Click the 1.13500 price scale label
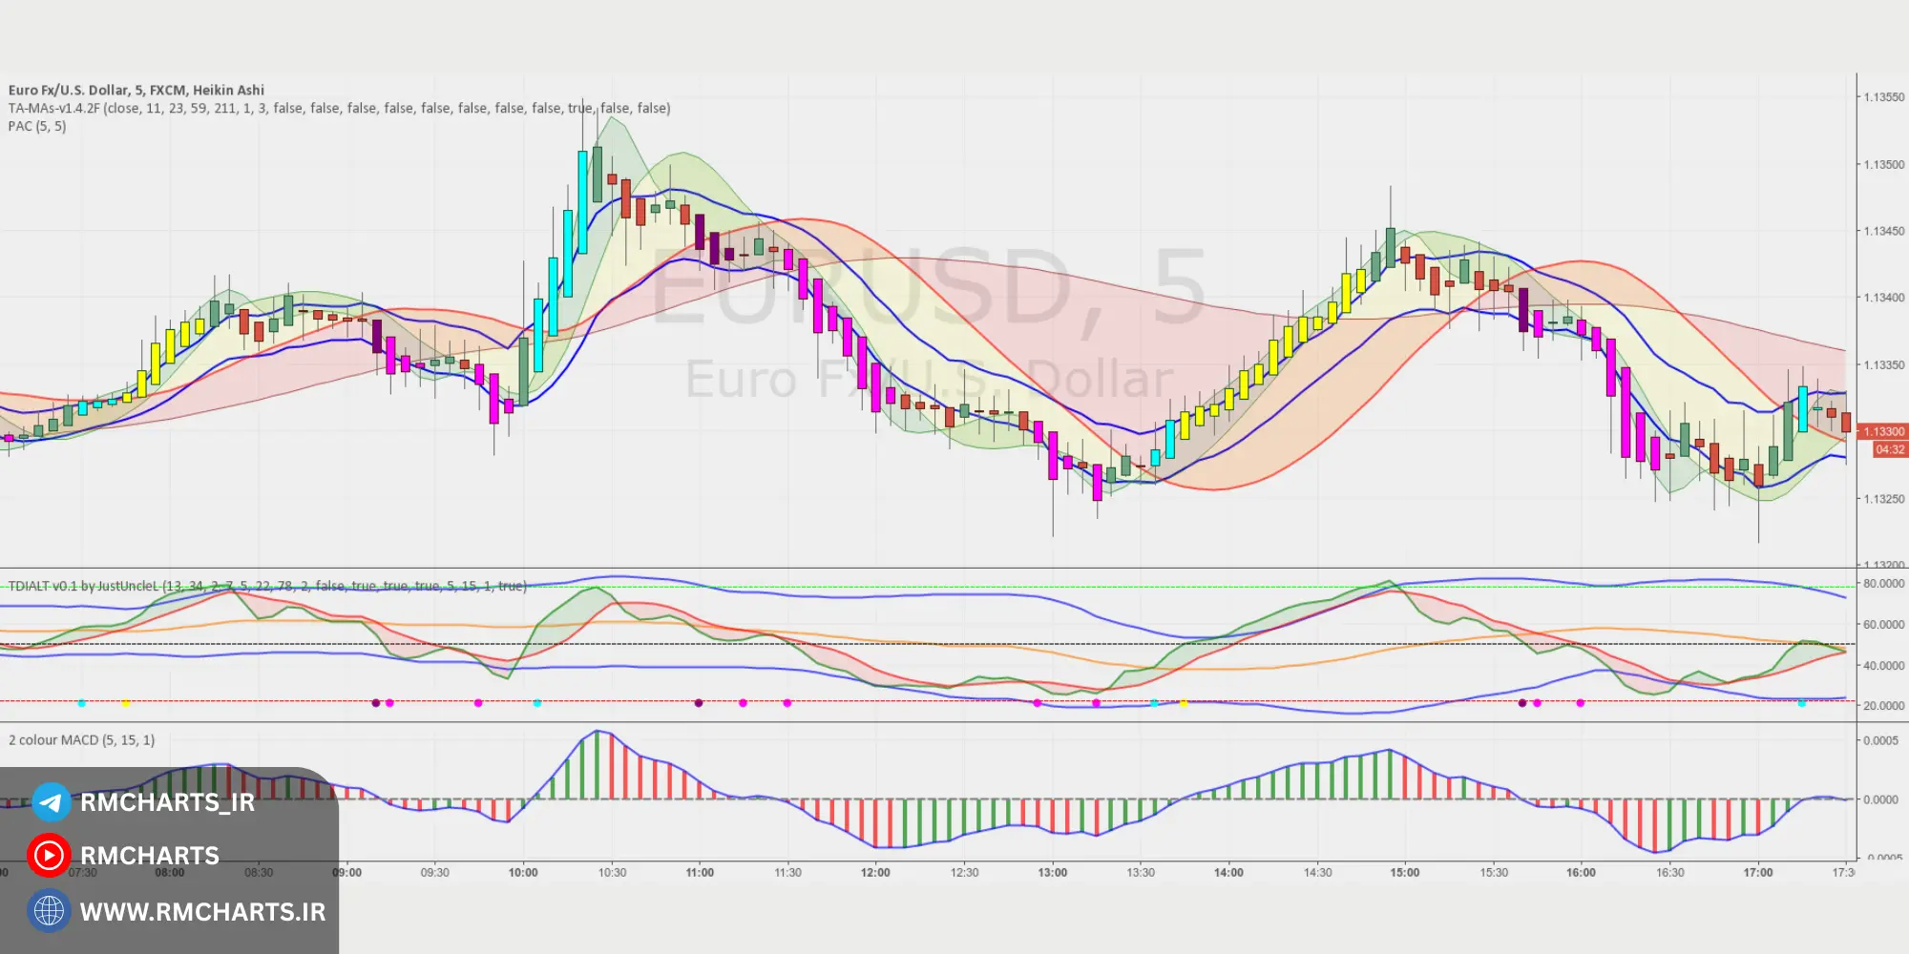The height and width of the screenshot is (954, 1909). pyautogui.click(x=1883, y=164)
